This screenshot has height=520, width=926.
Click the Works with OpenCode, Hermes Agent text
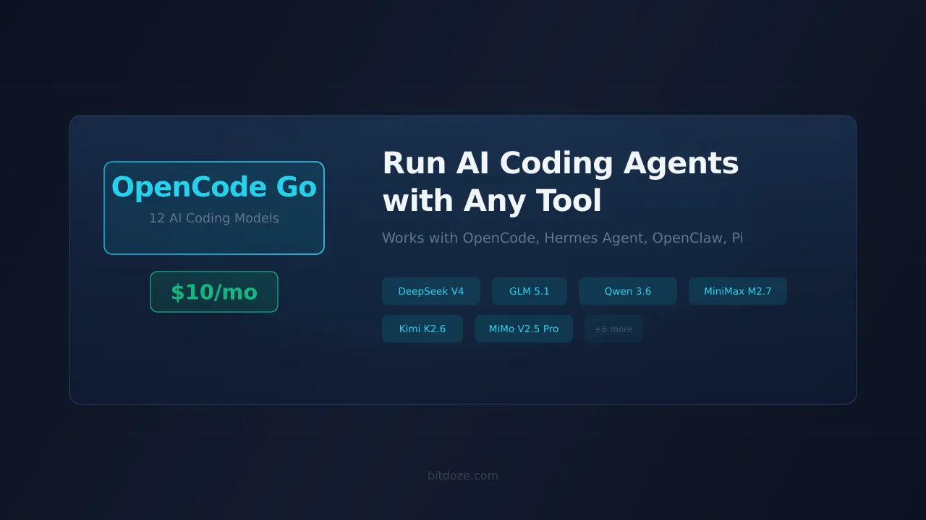563,238
